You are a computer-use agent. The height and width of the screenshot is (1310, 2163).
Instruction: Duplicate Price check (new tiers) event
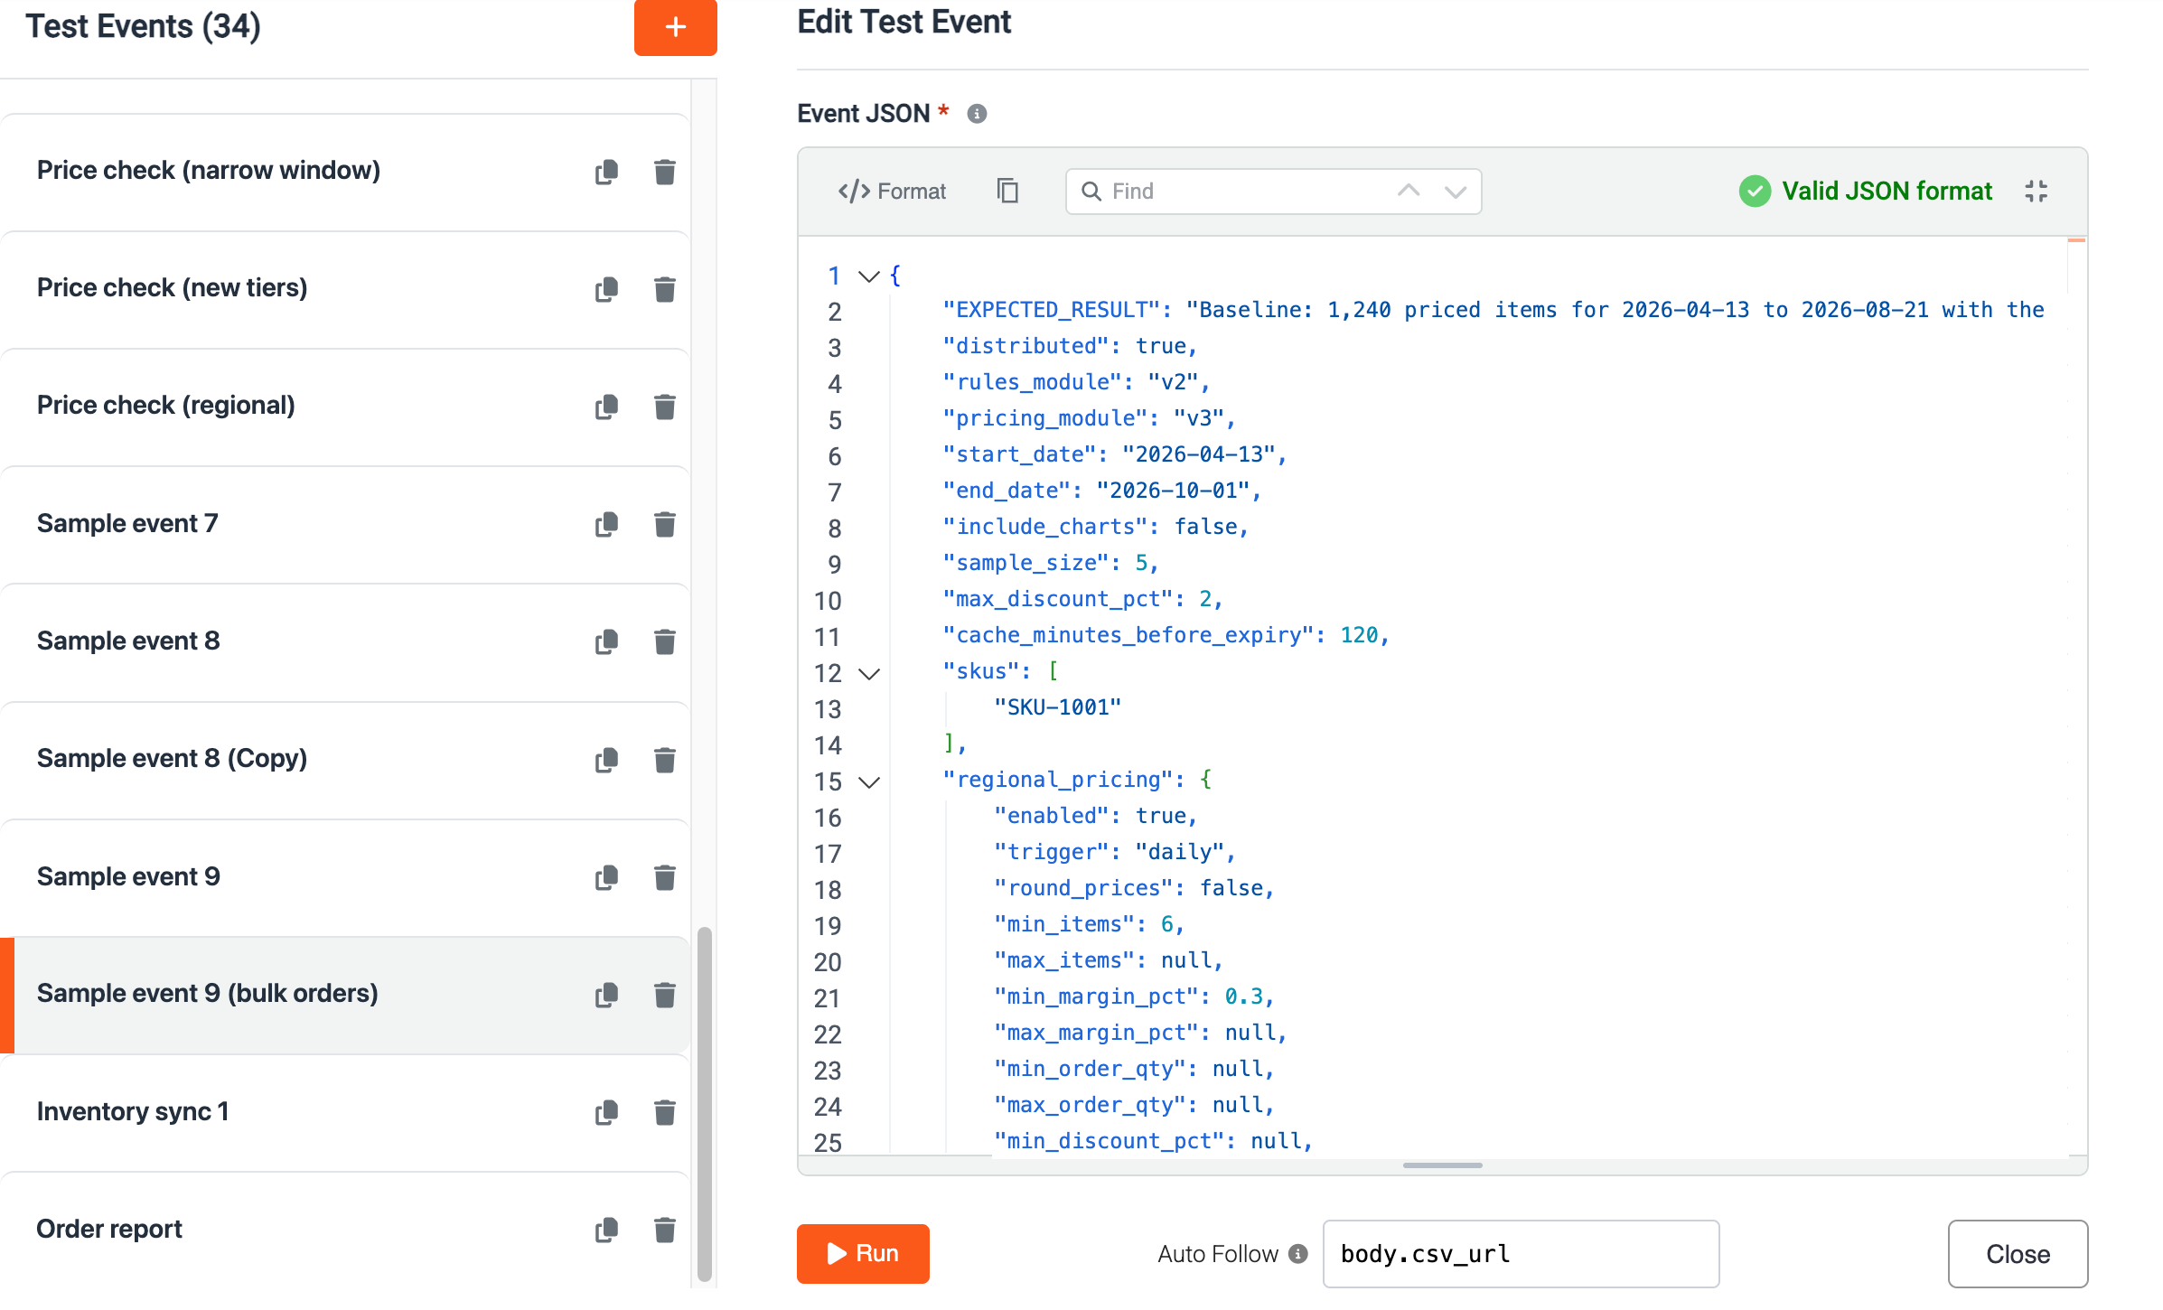[x=606, y=289]
